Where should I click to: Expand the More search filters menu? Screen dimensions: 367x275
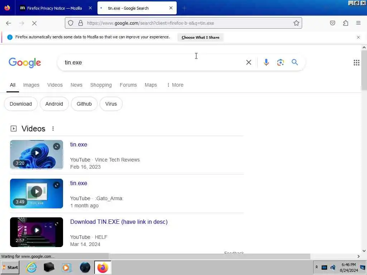175,85
